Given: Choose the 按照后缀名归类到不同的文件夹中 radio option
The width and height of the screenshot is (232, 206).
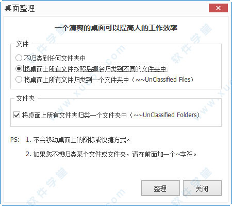Looking at the screenshot, I should pos(19,69).
